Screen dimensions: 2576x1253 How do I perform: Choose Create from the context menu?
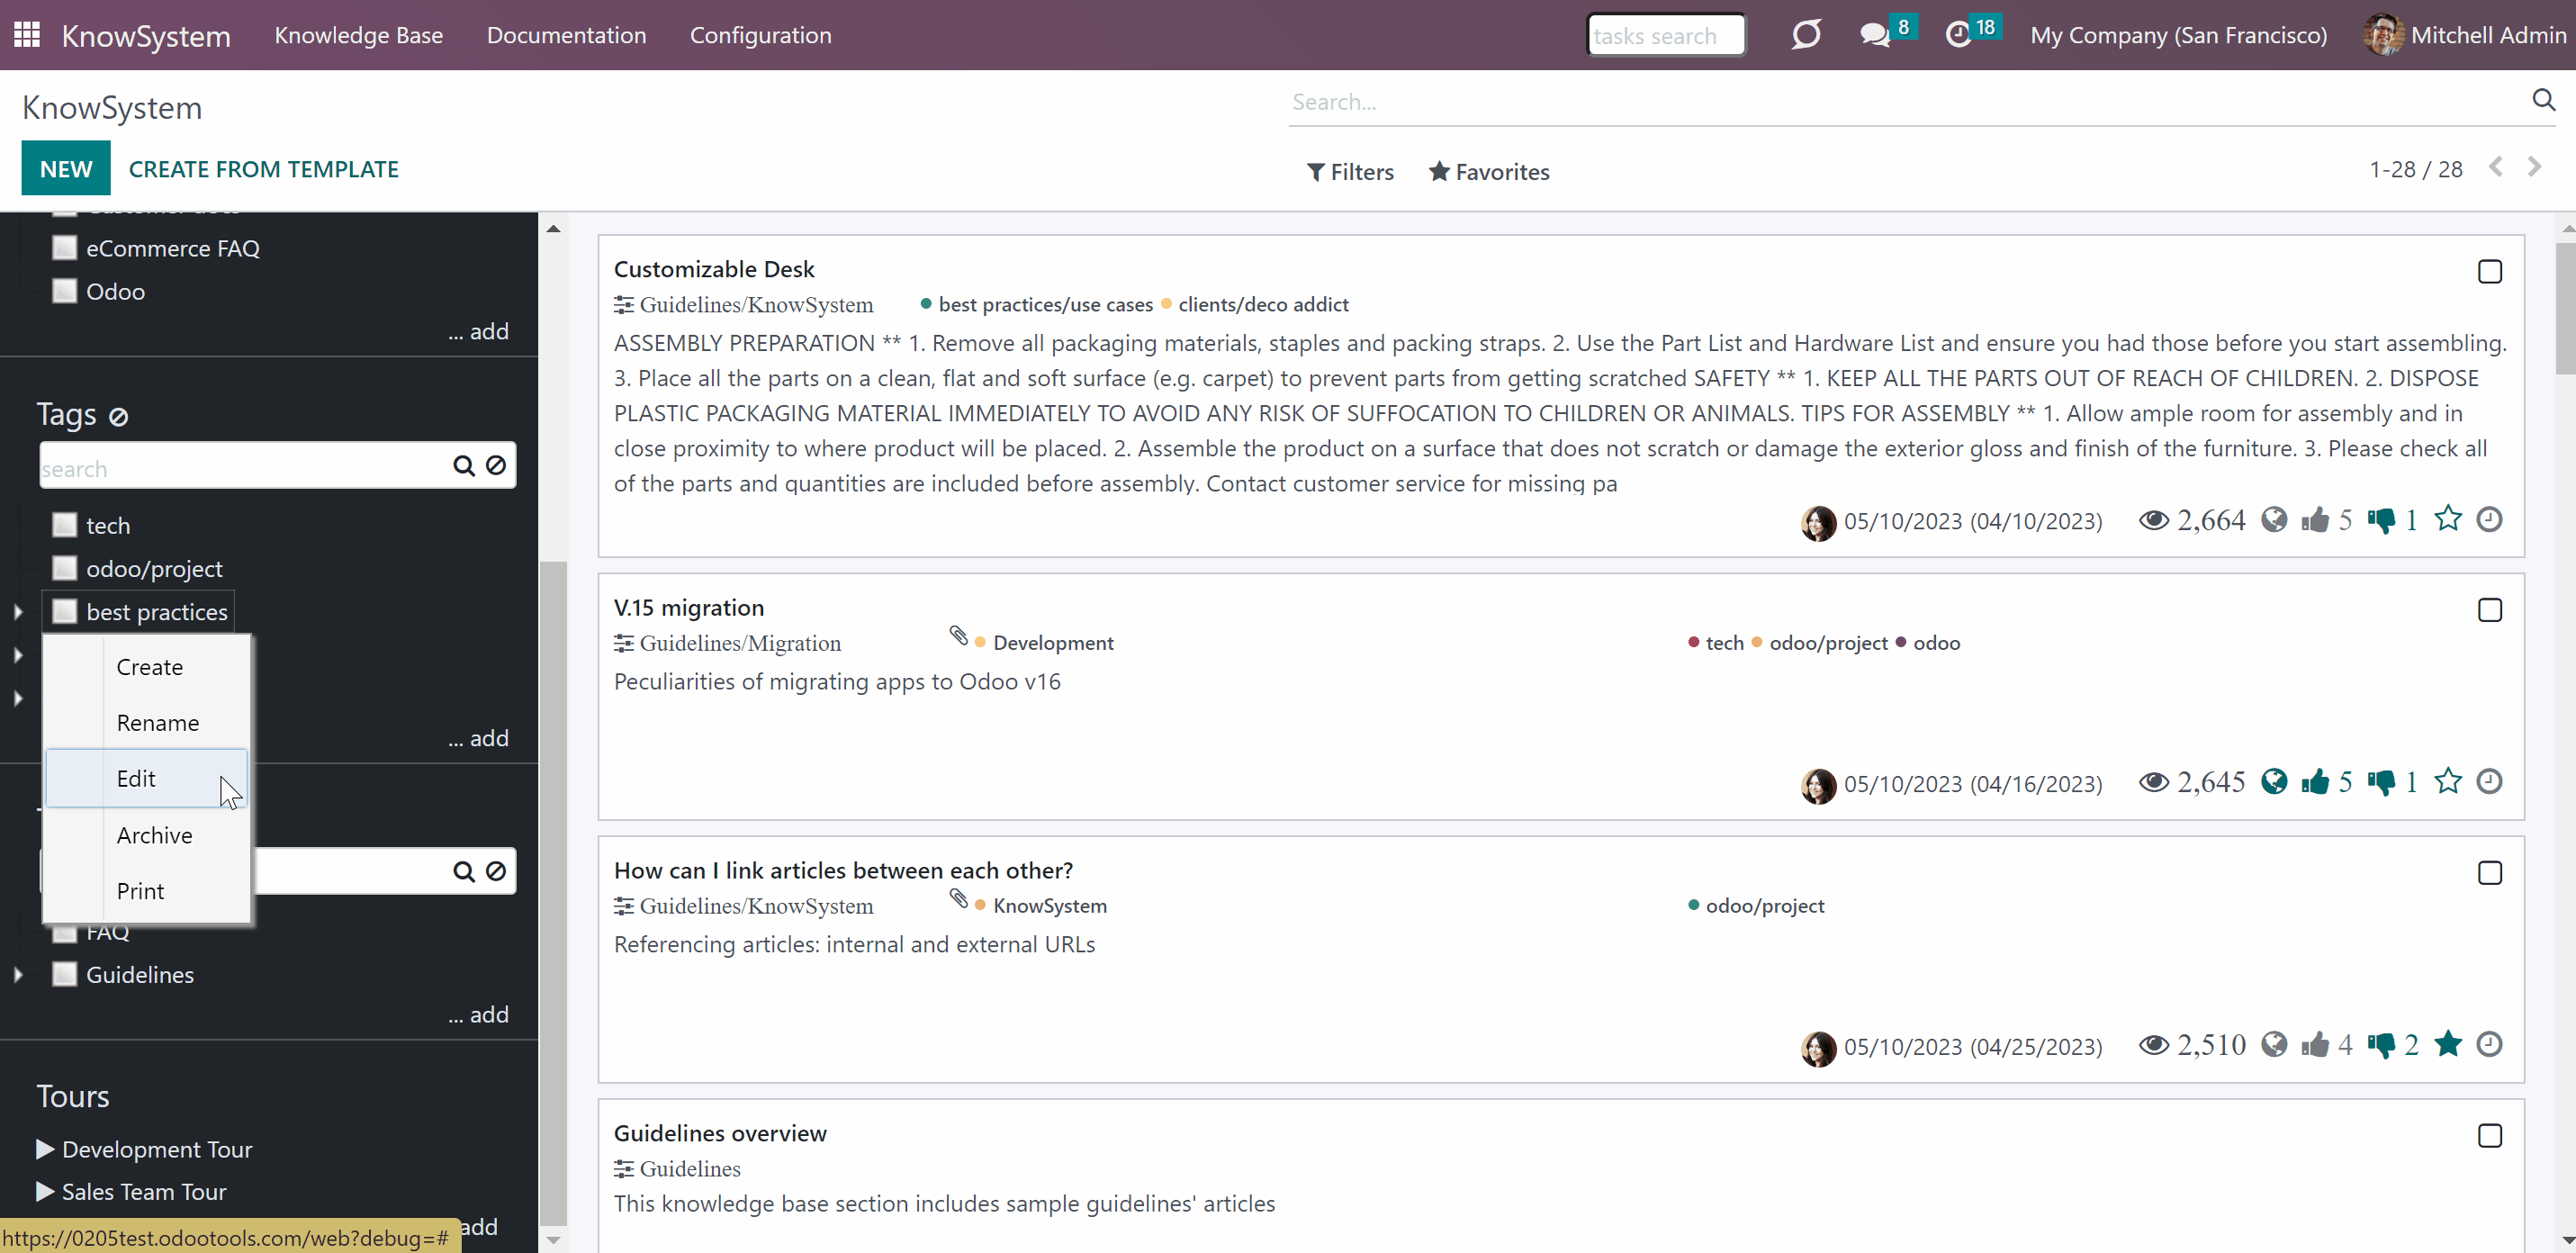pyautogui.click(x=147, y=667)
